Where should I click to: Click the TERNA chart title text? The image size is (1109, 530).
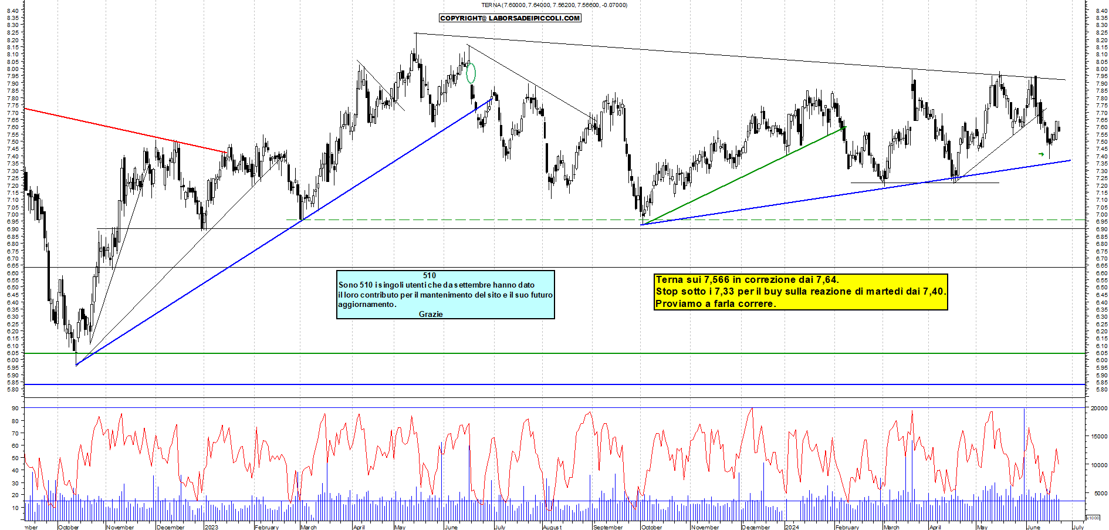[554, 5]
